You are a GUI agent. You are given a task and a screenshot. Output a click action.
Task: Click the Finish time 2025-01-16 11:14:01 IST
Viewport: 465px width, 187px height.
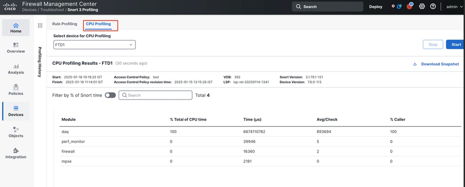84,82
